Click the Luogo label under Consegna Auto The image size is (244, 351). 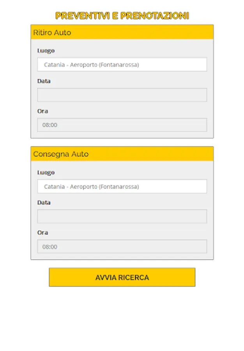(46, 172)
